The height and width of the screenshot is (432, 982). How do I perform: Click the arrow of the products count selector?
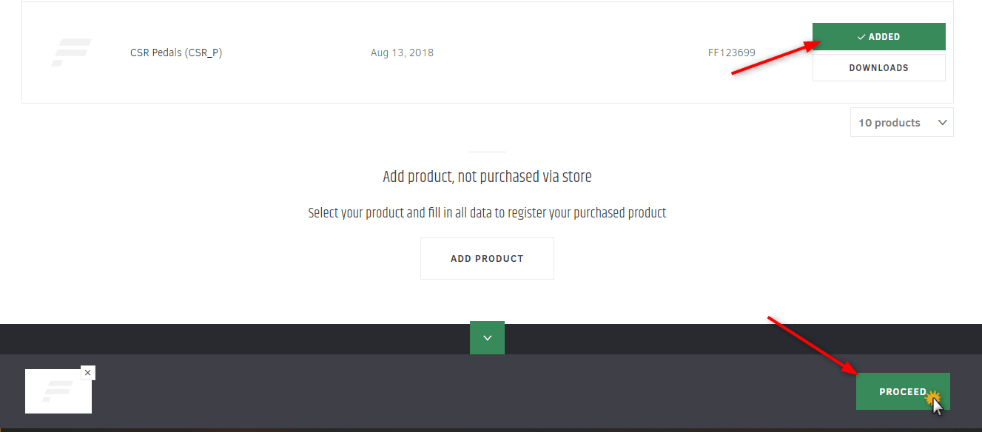pos(943,123)
